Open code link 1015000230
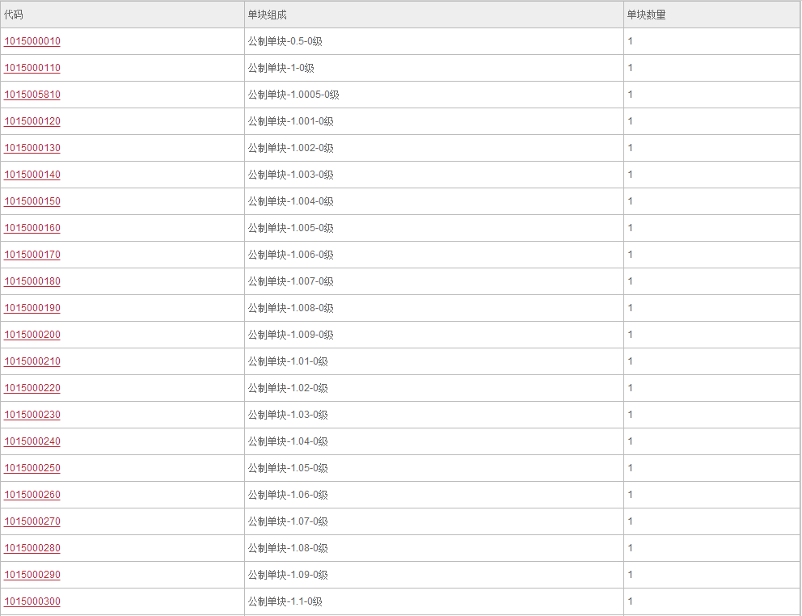Screen dimensions: 802x616 (32, 415)
